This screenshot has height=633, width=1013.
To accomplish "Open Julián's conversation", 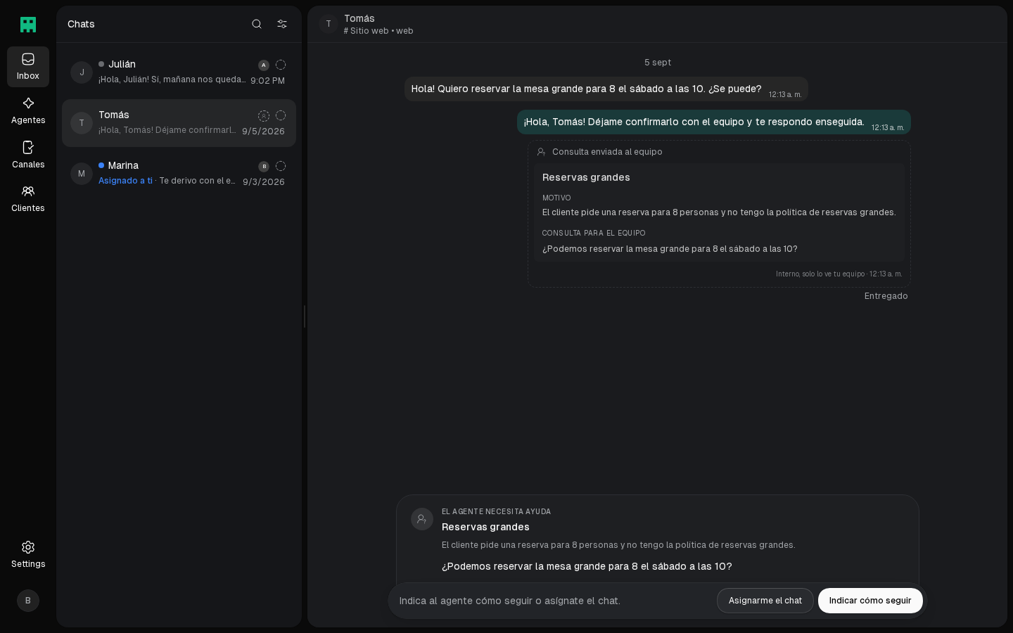I will point(179,72).
